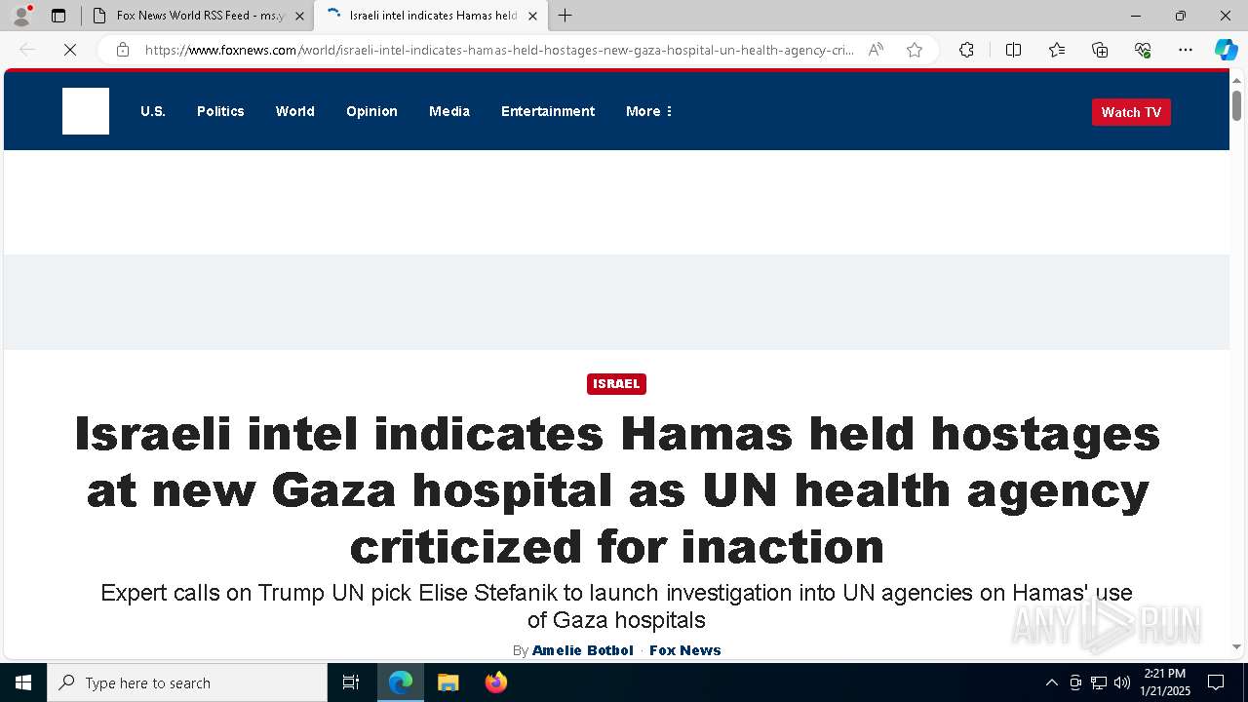
Task: Click the Fox News logo placeholder
Action: (86, 111)
